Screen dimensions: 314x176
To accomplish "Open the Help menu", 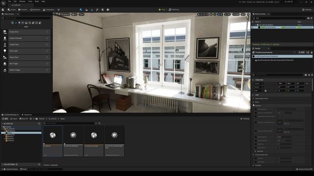I will click(43, 1).
